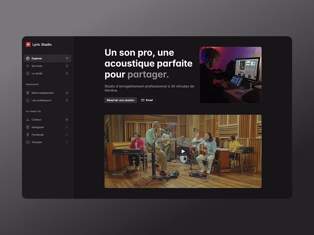314x235 pixels.
Task: Click the studio mixing desk photo
Action: (x=230, y=75)
